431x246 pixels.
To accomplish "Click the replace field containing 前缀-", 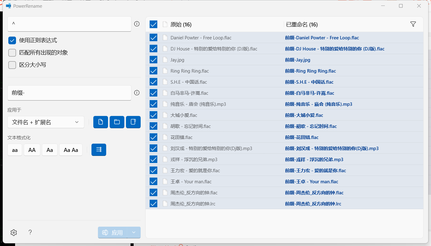I will [x=69, y=93].
